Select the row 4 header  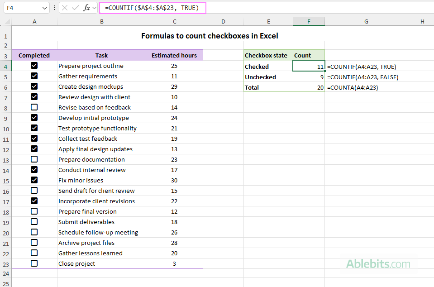[x=6, y=66]
